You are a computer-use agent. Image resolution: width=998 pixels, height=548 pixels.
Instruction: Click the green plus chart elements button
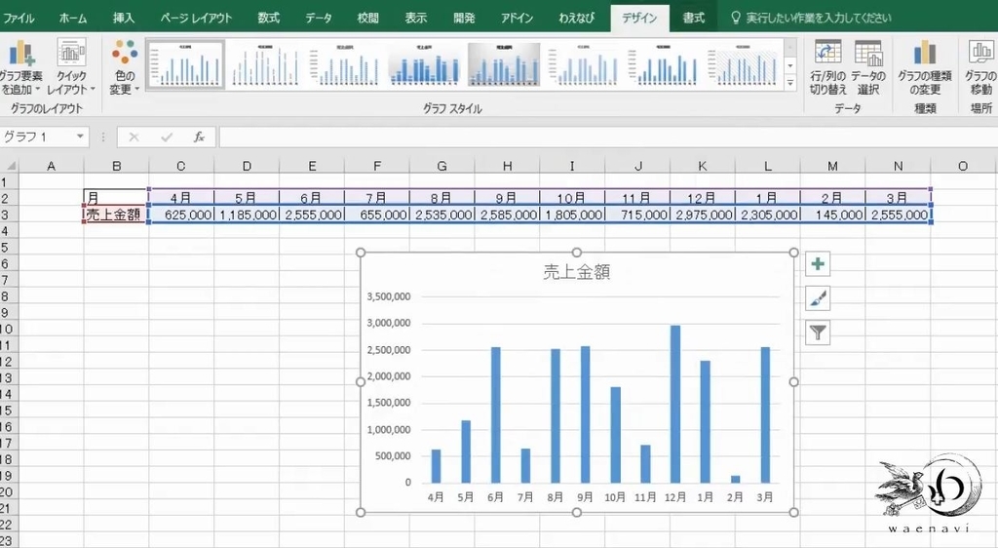tap(818, 263)
